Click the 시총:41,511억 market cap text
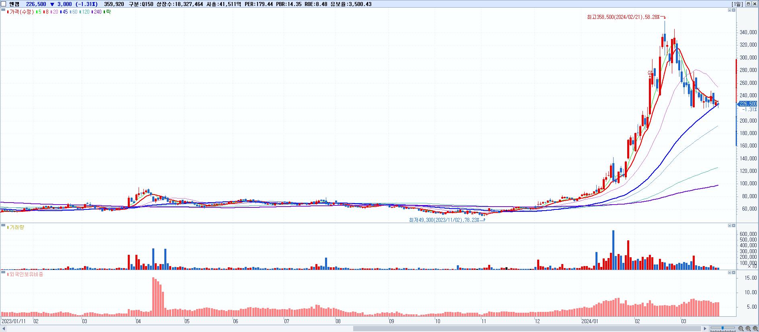The height and width of the screenshot is (332, 759). 224,4
